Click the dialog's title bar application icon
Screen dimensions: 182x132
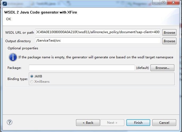[x=5, y=3]
